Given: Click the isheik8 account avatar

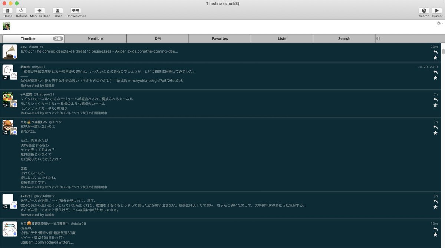Looking at the screenshot, I should coord(6,26).
